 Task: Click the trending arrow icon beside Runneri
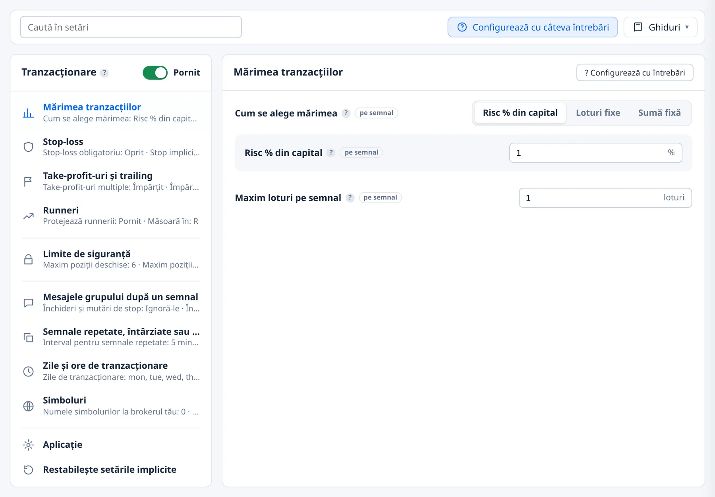coord(28,216)
